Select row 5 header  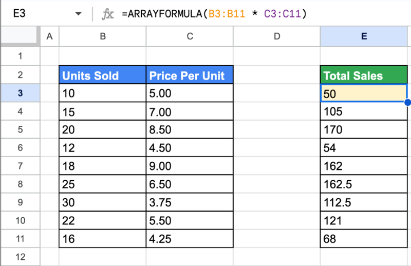click(20, 129)
